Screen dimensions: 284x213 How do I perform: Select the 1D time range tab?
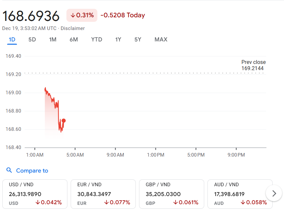click(12, 39)
